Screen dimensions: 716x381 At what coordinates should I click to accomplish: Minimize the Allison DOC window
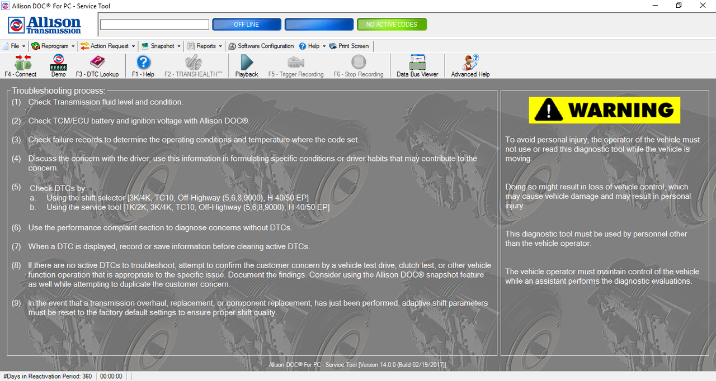[655, 6]
